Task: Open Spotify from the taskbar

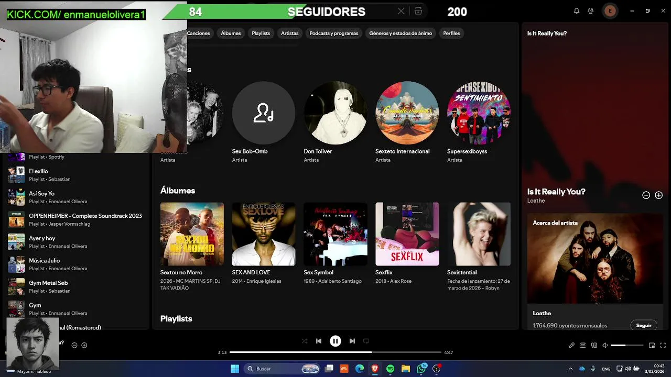Action: [x=390, y=369]
